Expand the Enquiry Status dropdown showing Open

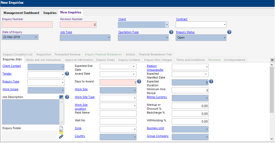pos(225,37)
